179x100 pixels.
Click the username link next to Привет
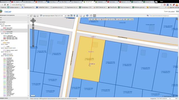pos(171,11)
